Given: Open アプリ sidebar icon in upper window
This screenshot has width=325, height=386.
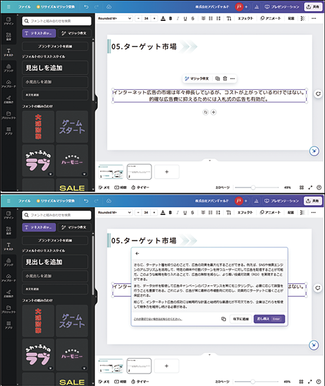Looking at the screenshot, I should 8,131.
